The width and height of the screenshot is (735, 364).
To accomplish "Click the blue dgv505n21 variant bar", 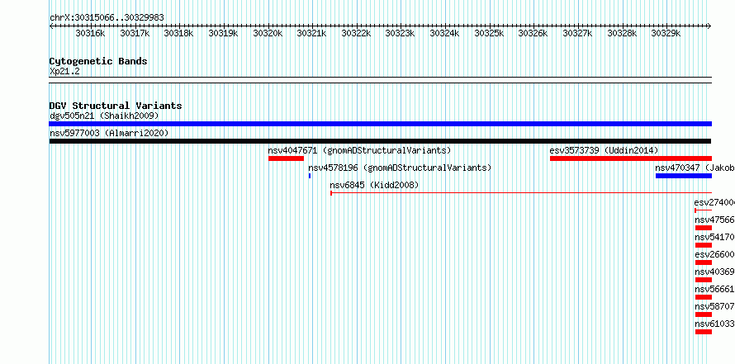I will tap(380, 124).
